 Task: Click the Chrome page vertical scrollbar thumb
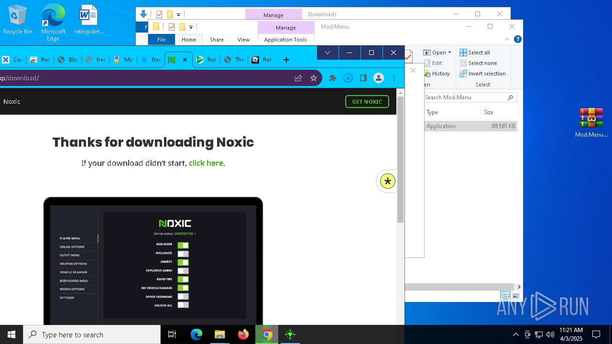click(400, 160)
